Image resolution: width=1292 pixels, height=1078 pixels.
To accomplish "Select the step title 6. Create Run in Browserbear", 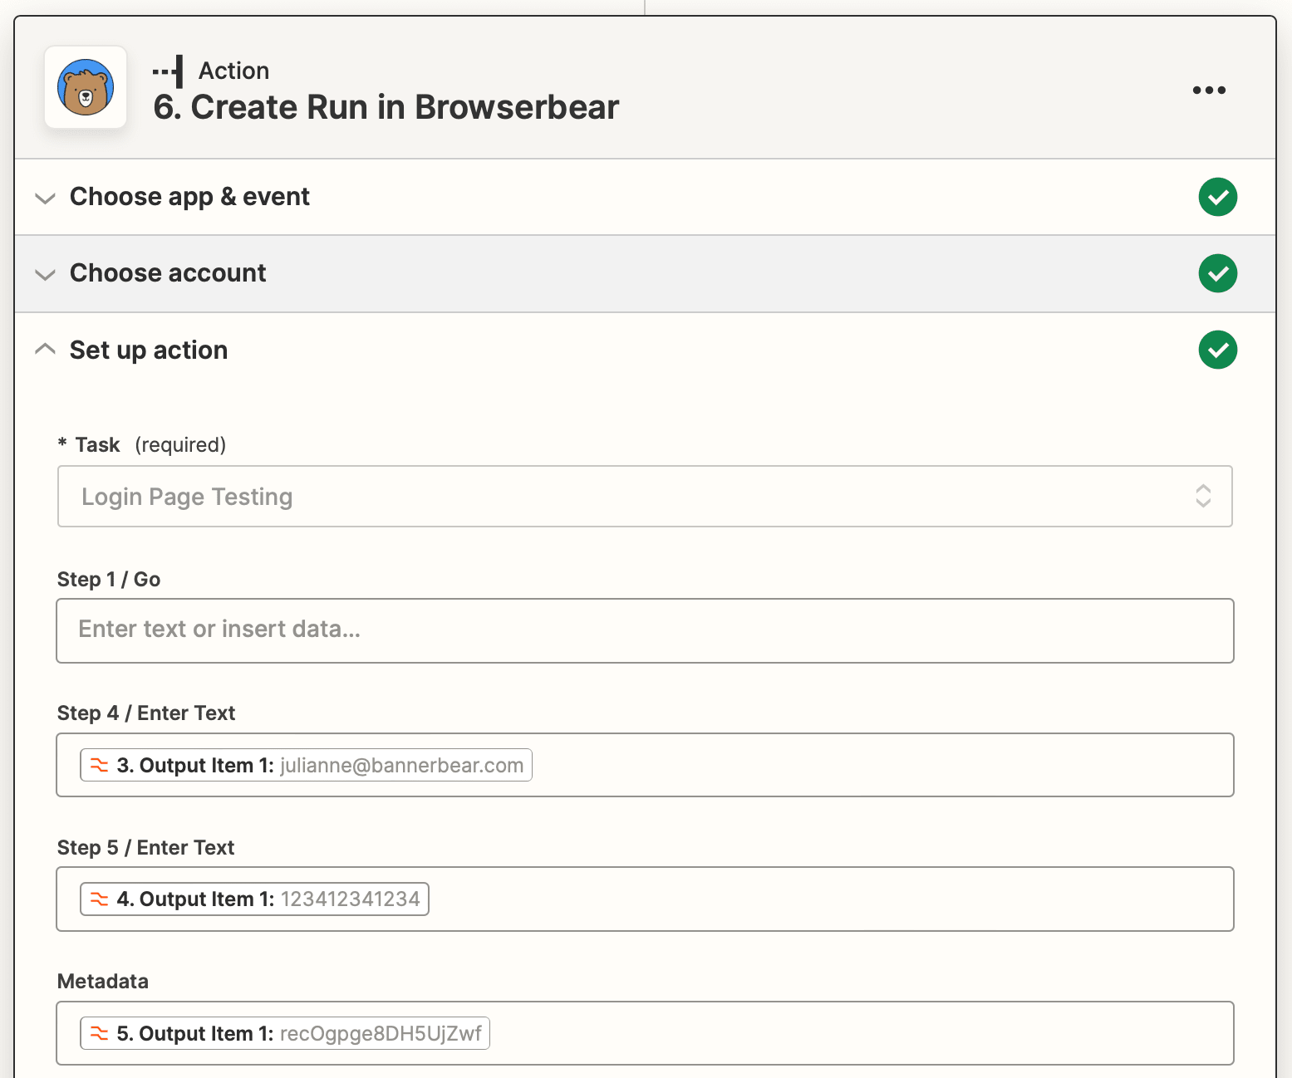I will pyautogui.click(x=386, y=107).
